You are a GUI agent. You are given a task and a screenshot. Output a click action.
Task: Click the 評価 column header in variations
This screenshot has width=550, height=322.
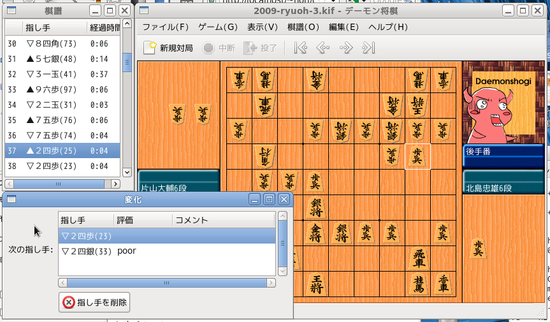click(125, 220)
